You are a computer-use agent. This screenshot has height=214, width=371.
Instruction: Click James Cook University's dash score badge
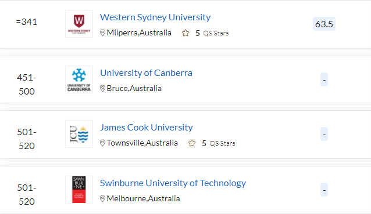coord(324,134)
